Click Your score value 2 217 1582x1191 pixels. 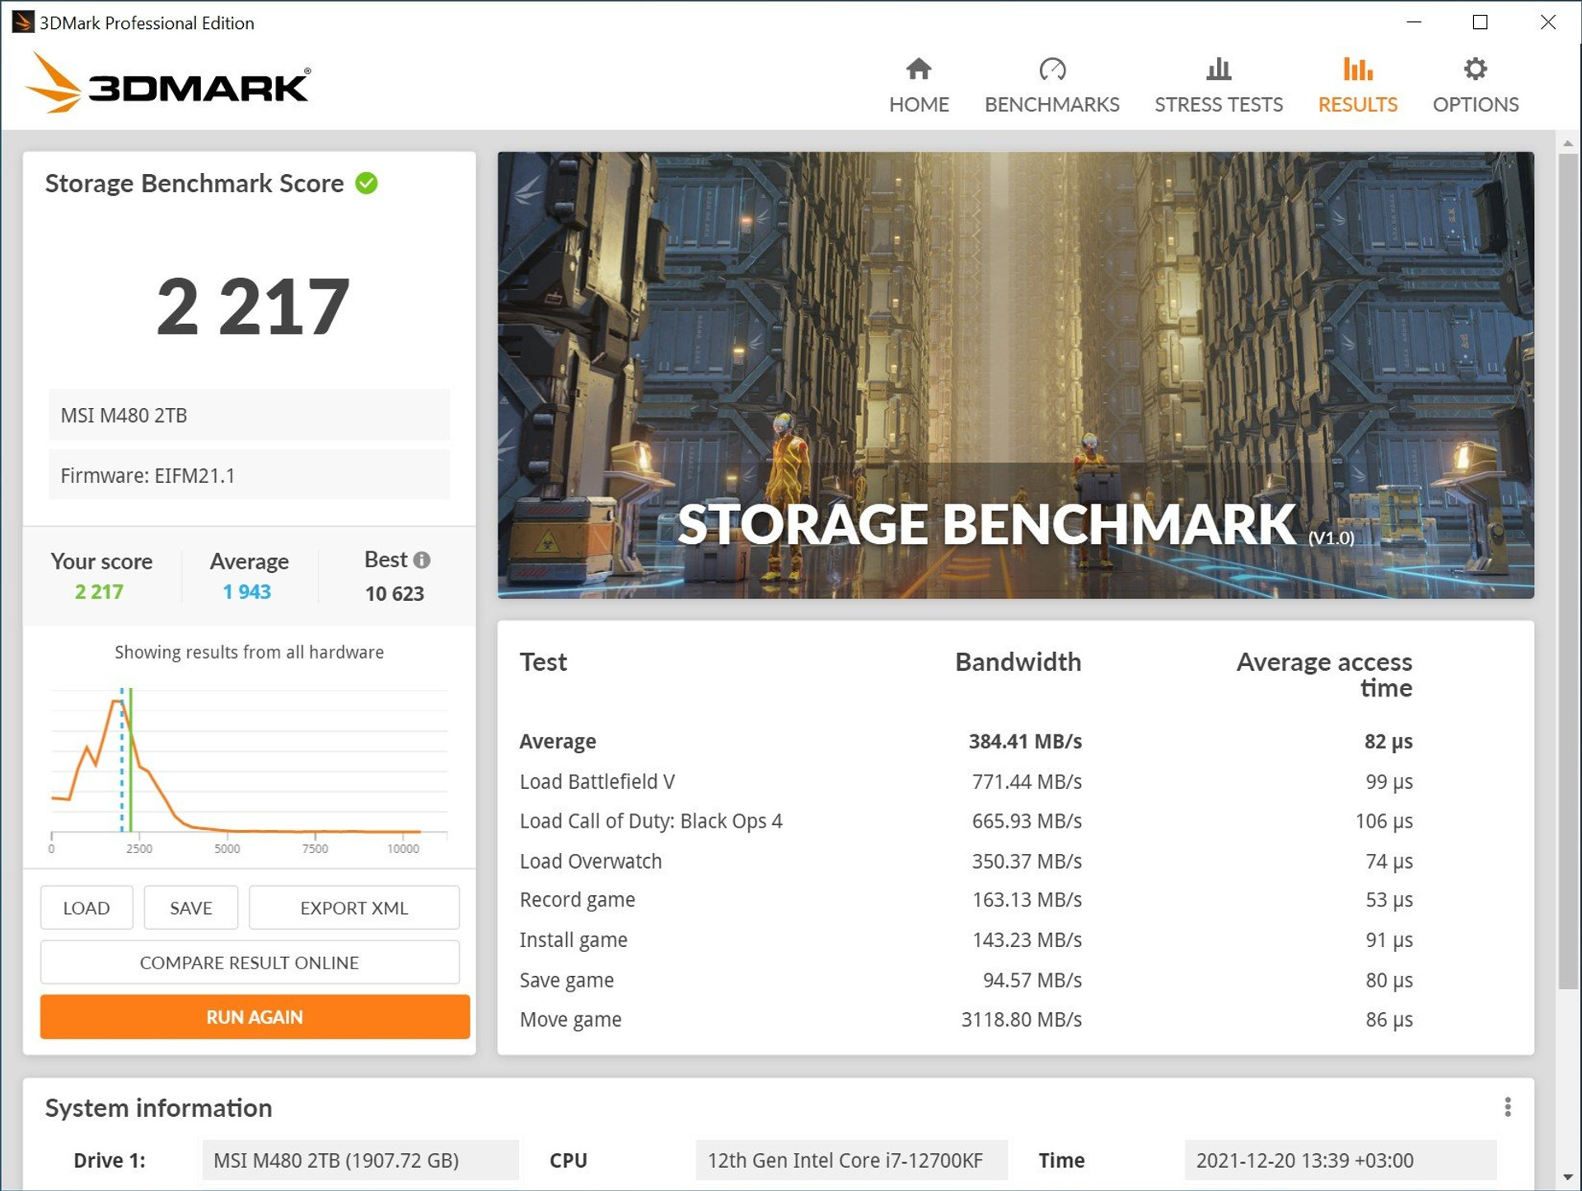[x=99, y=592]
